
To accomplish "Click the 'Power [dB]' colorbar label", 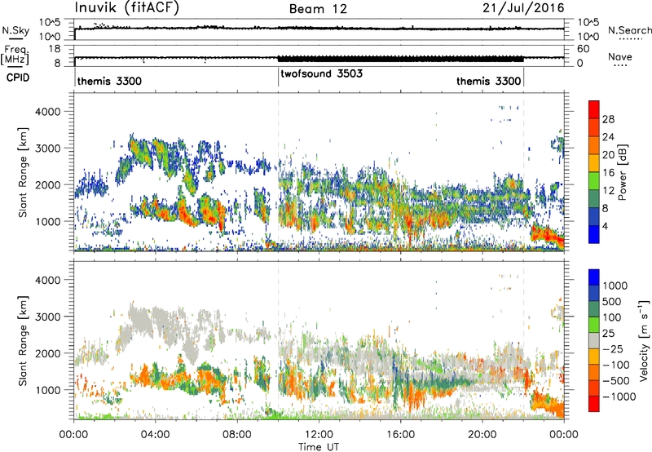I will (622, 172).
